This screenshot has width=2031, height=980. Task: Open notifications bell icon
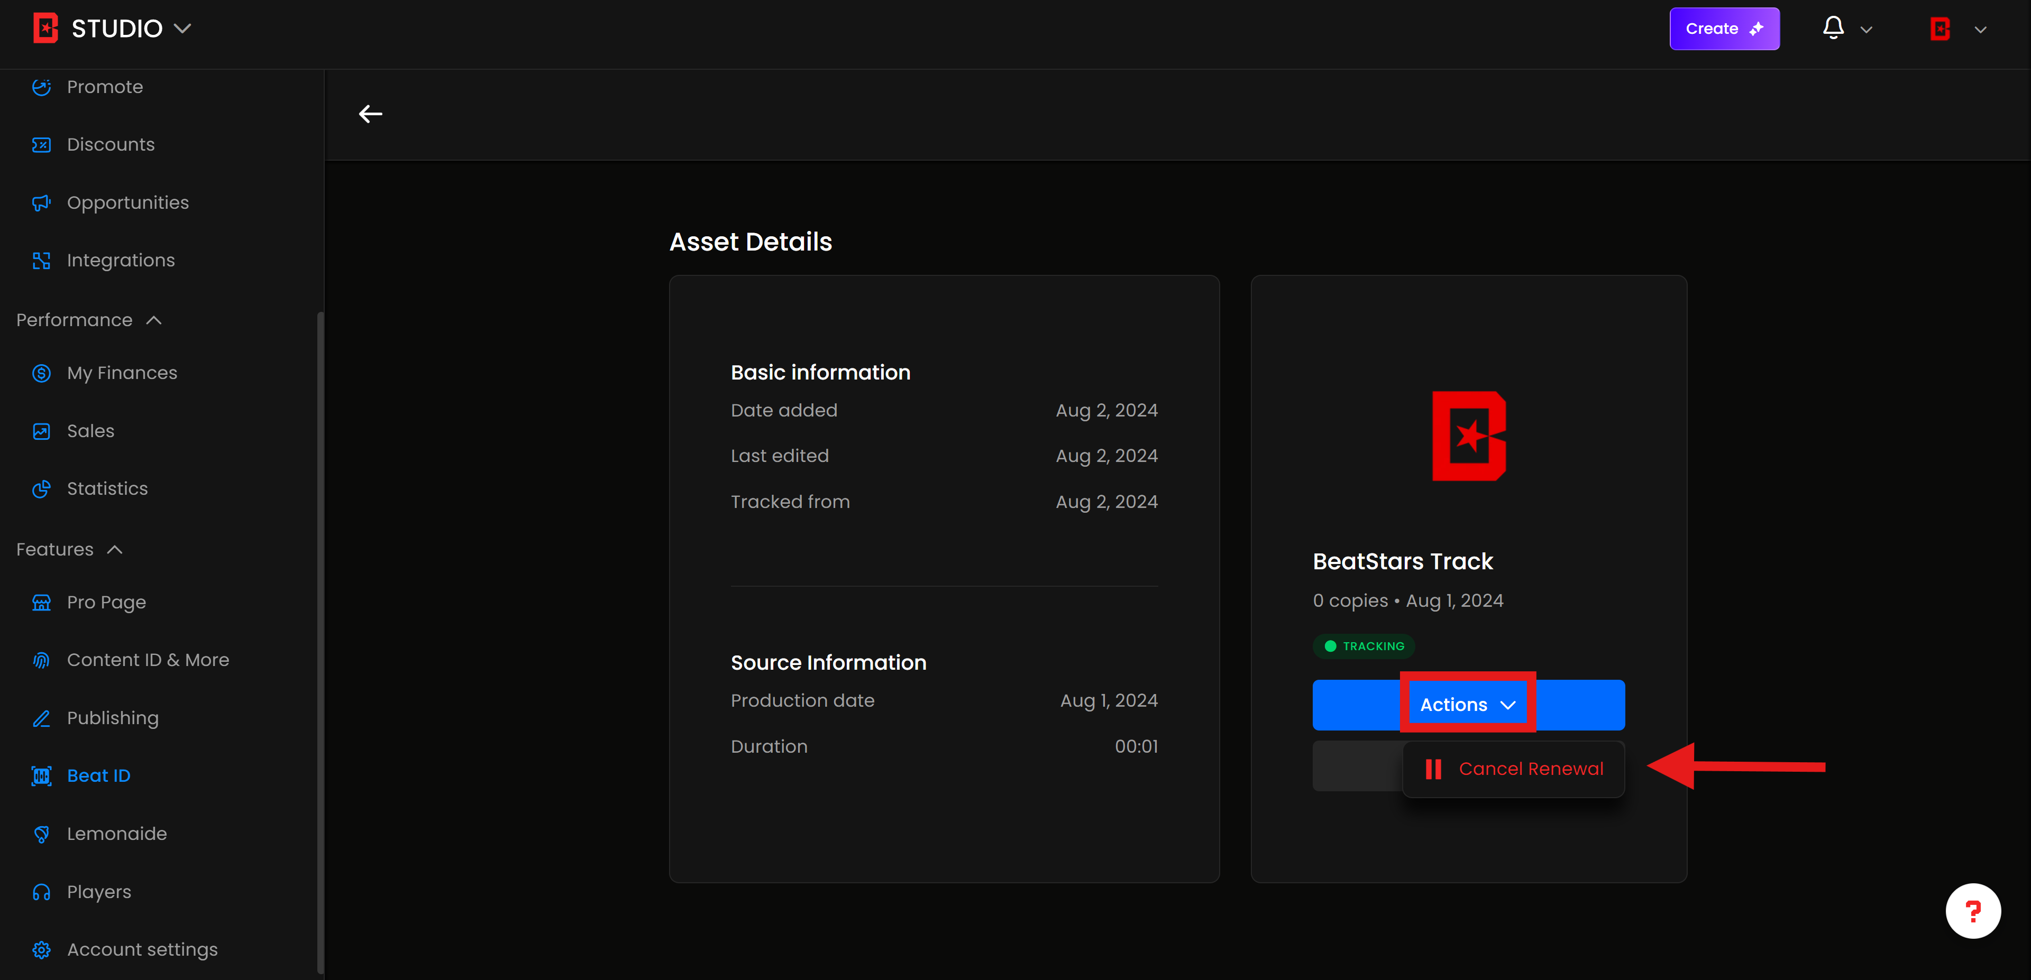(x=1833, y=29)
